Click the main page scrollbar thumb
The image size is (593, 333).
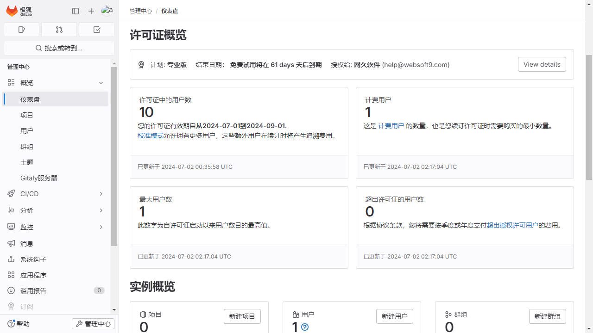click(x=589, y=117)
